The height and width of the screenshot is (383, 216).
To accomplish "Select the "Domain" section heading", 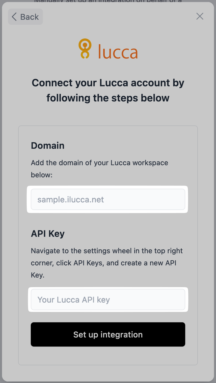I will pyautogui.click(x=48, y=146).
